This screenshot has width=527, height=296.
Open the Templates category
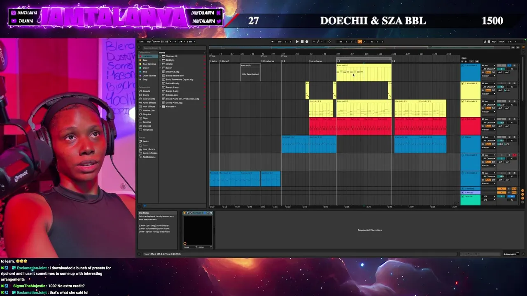pos(147,130)
